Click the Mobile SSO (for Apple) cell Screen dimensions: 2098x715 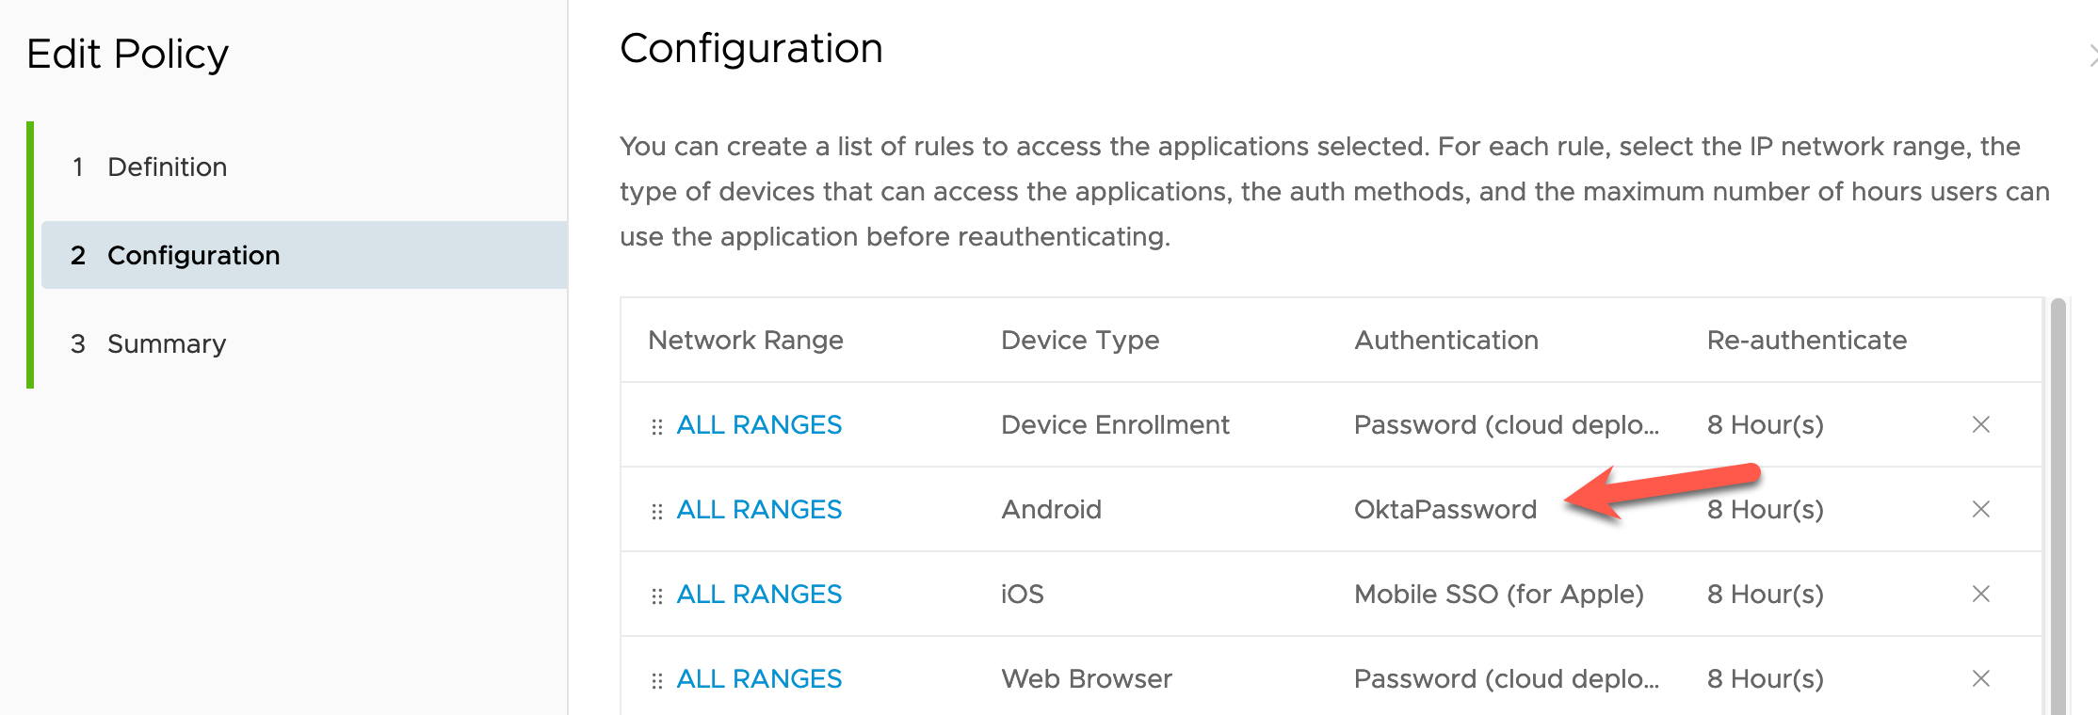(1498, 595)
